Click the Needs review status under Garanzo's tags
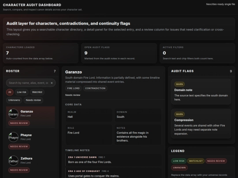 tap(73, 95)
